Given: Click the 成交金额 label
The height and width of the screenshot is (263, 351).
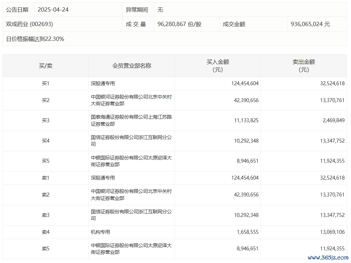Looking at the screenshot, I should click(234, 24).
